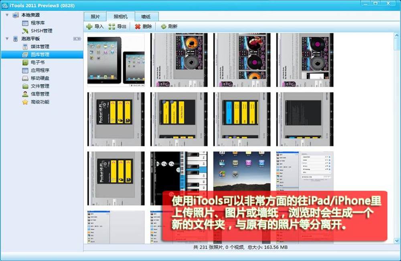The image size is (401, 261).
Task: Click the 媒体管理 icon
Action: (25, 47)
